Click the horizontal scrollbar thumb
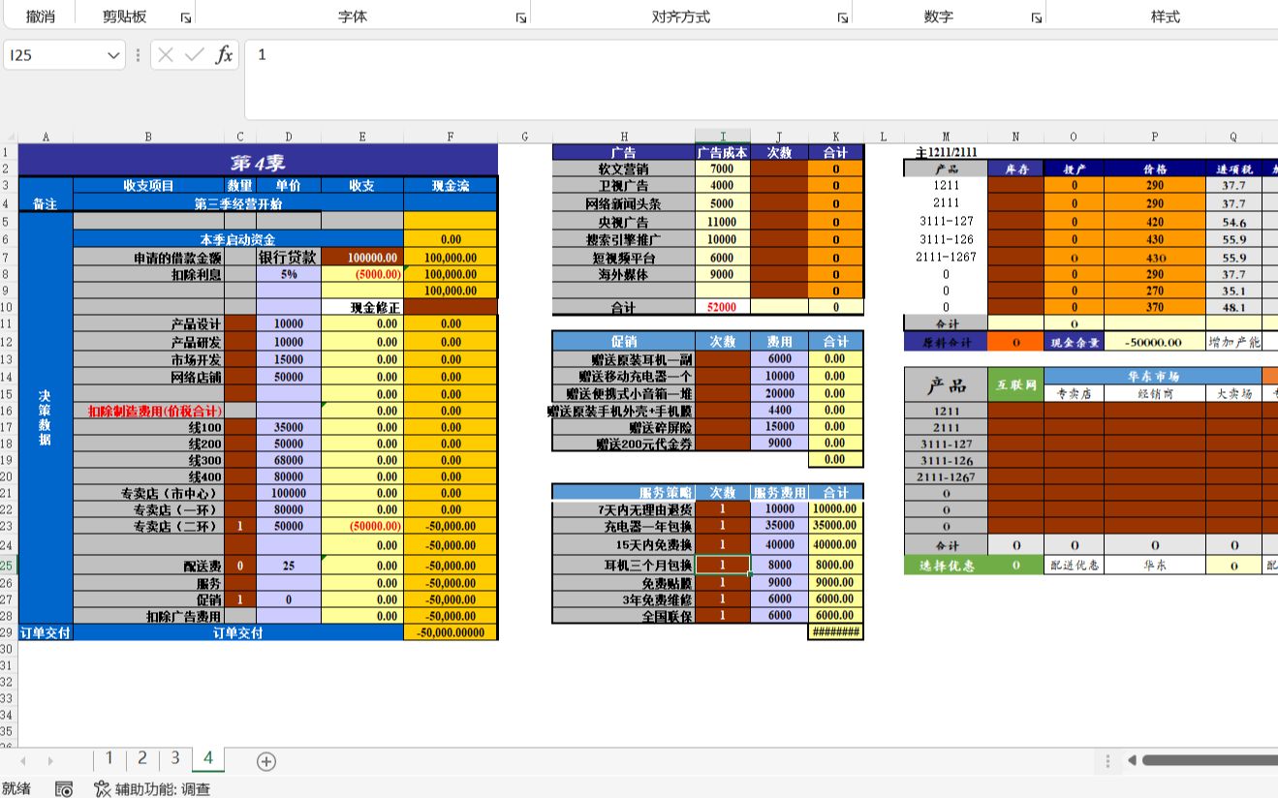1278x798 pixels. pyautogui.click(x=1211, y=760)
